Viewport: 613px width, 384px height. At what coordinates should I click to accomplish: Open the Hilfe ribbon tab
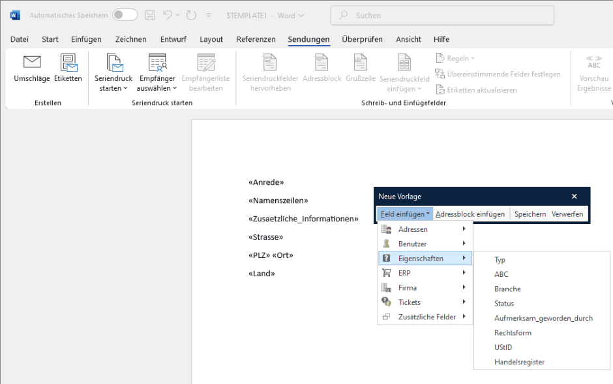point(441,39)
